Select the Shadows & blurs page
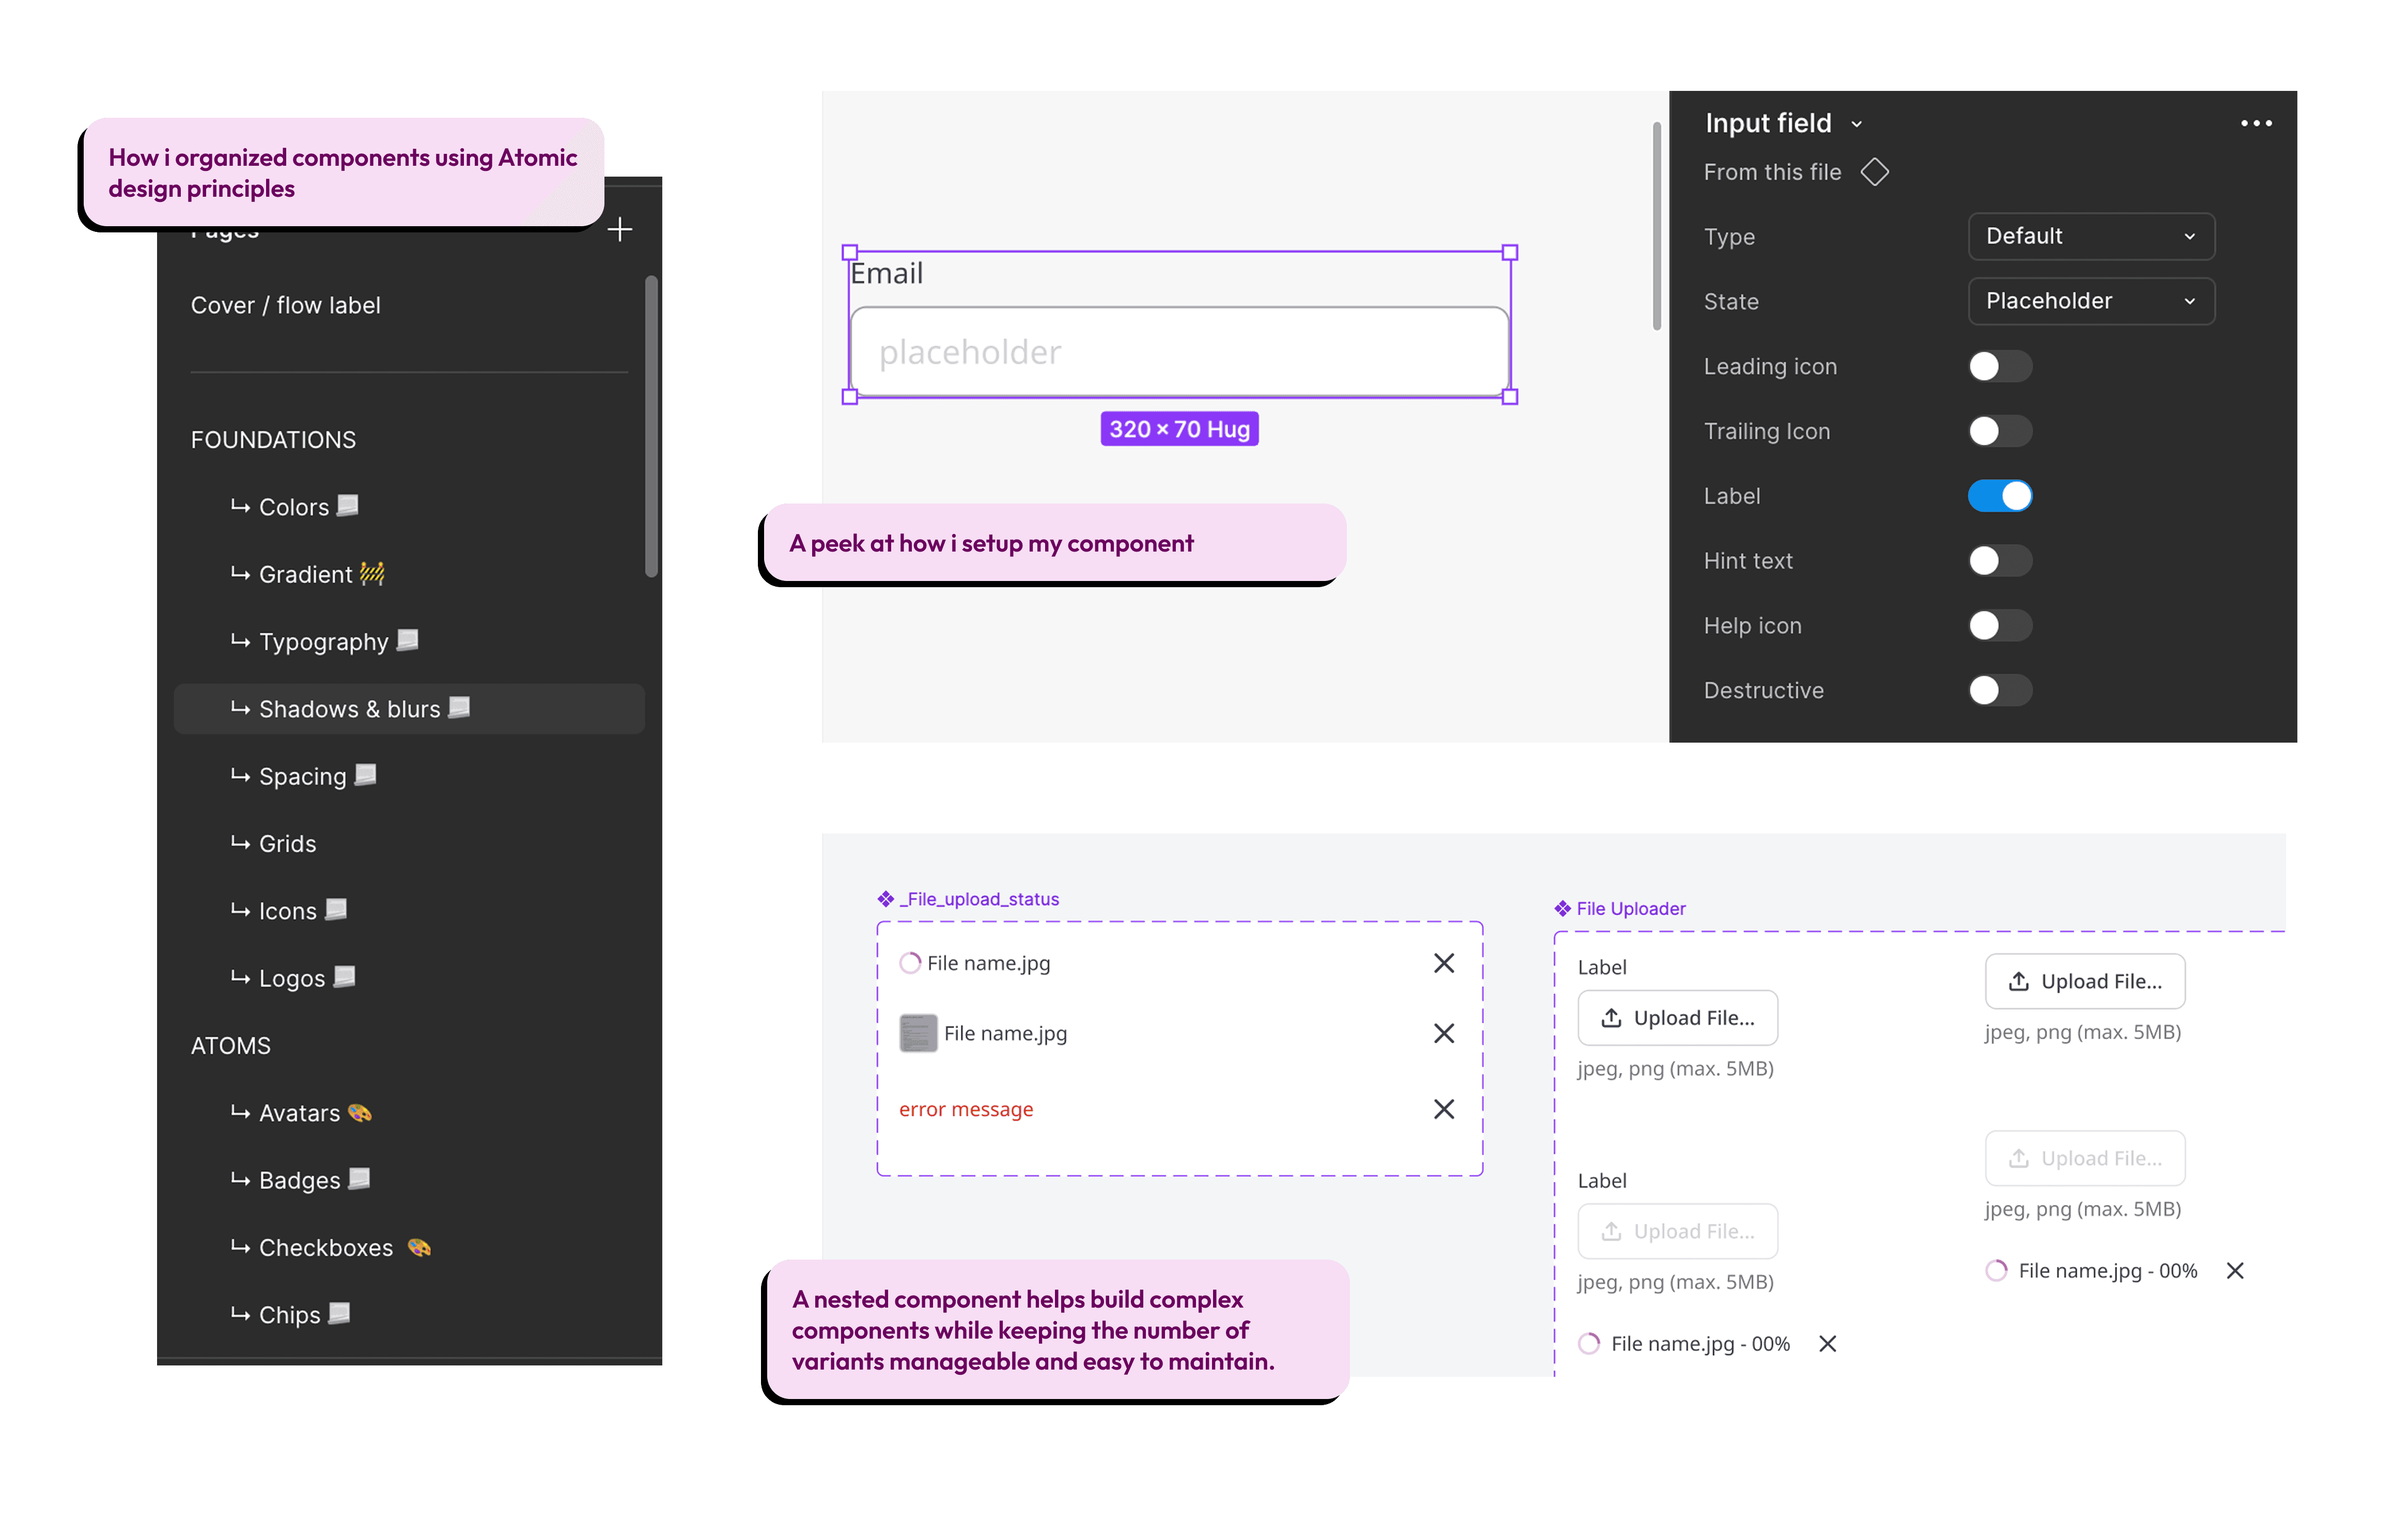This screenshot has width=2393, height=1540. tap(349, 709)
